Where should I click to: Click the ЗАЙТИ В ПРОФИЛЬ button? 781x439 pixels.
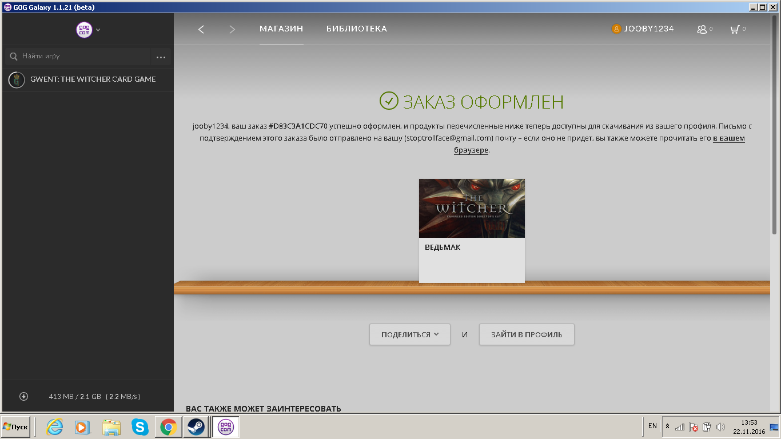(x=527, y=334)
